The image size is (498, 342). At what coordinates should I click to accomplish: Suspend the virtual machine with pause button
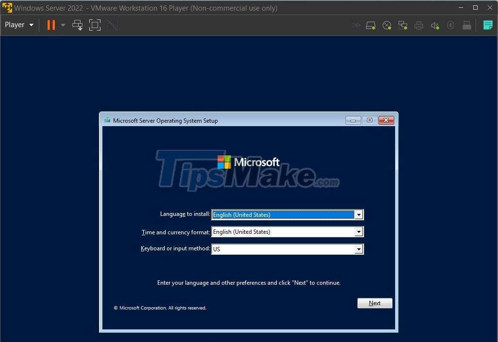point(50,25)
